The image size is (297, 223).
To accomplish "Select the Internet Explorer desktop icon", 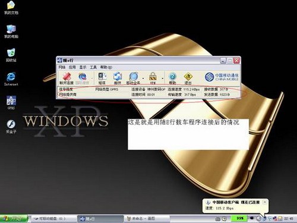I will pos(11,79).
